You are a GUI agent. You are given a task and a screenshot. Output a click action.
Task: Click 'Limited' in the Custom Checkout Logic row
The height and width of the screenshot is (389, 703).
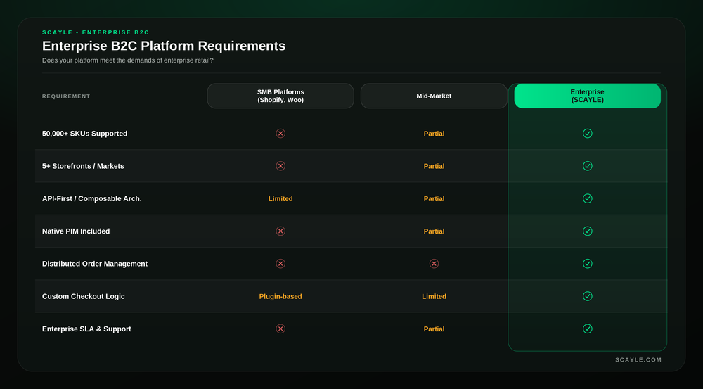point(434,297)
